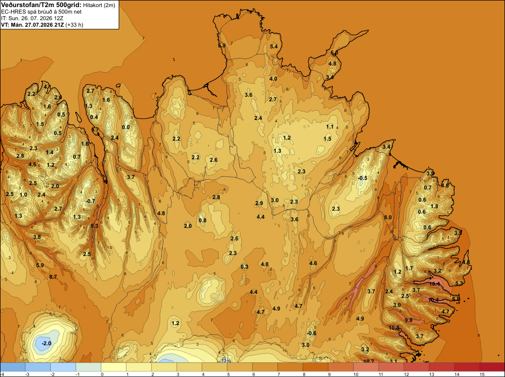Click the 0.0 temperature reading
The height and width of the screenshot is (377, 505).
(x=126, y=127)
